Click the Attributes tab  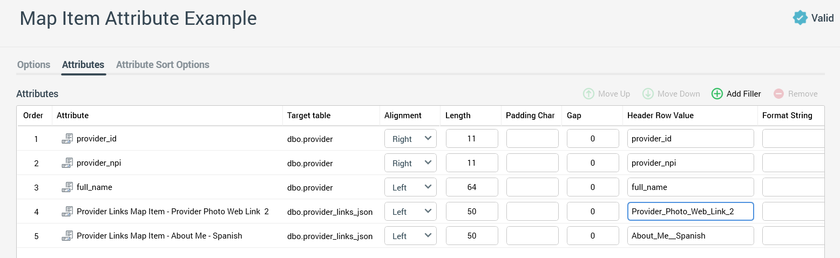click(83, 65)
